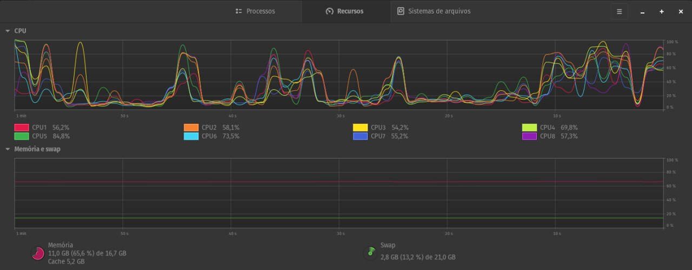
Task: Click the Swap pie chart icon
Action: pyautogui.click(x=370, y=252)
